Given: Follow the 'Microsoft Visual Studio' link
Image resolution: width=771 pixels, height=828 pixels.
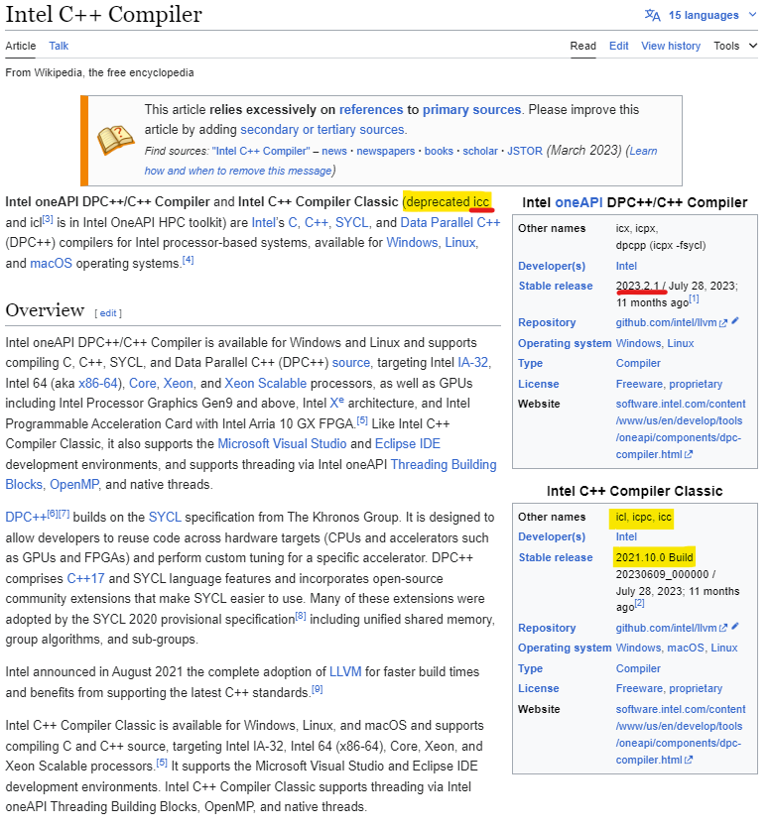Looking at the screenshot, I should 282,444.
